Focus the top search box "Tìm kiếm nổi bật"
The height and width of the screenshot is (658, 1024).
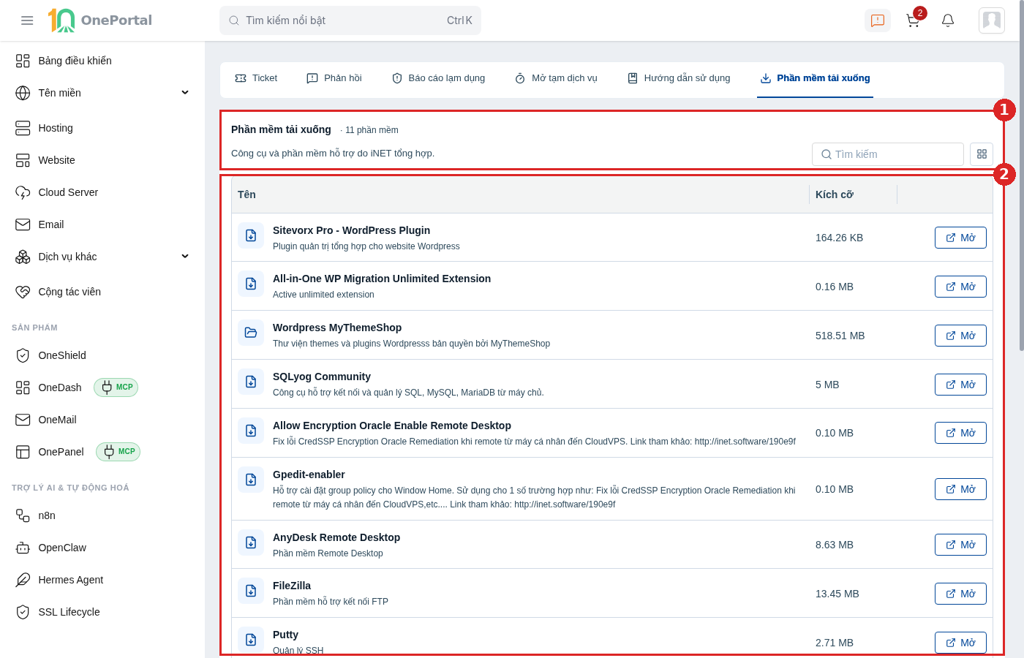click(350, 20)
